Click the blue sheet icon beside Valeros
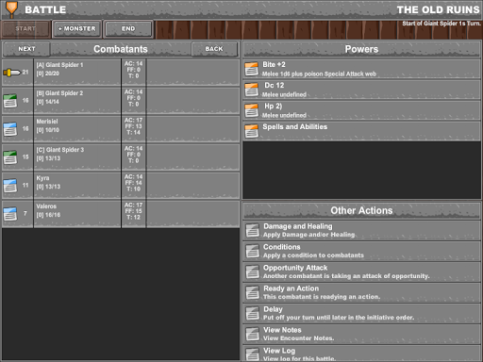 [x=10, y=214]
